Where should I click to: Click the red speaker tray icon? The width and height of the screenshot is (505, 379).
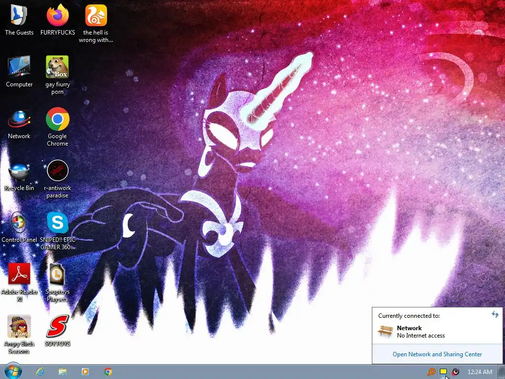[x=455, y=372]
